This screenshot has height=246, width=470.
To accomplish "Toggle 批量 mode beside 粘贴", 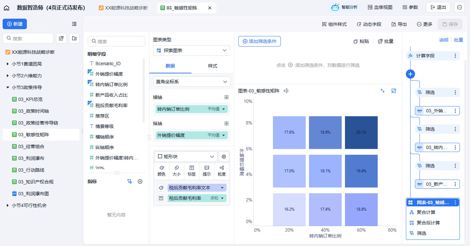I will (386, 41).
